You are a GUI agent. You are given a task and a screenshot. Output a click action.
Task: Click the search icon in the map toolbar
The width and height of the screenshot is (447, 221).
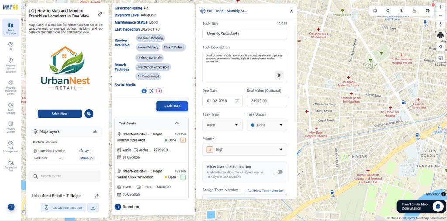(x=388, y=10)
